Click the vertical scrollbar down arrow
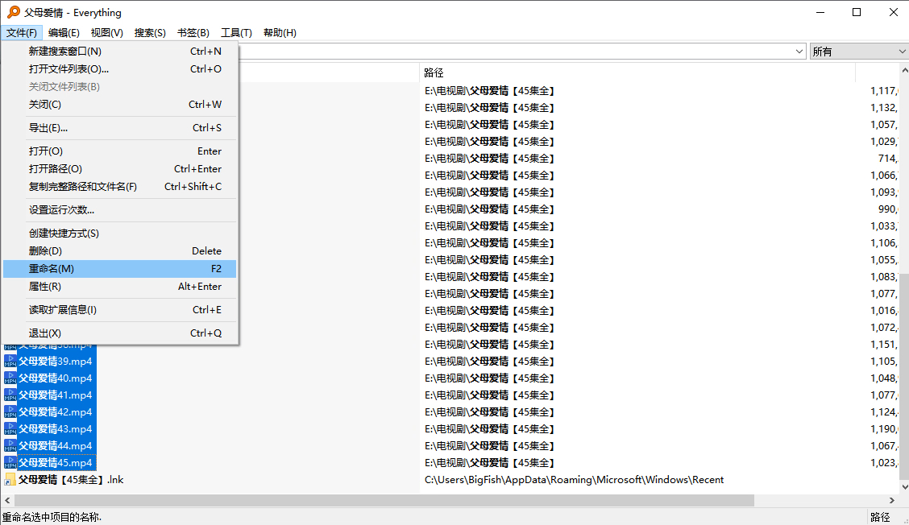Viewport: 909px width, 525px height. [x=904, y=487]
